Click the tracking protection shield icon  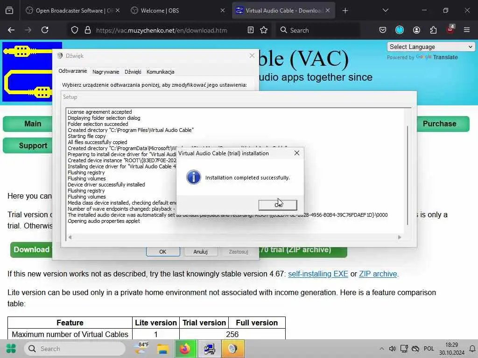[x=75, y=30]
